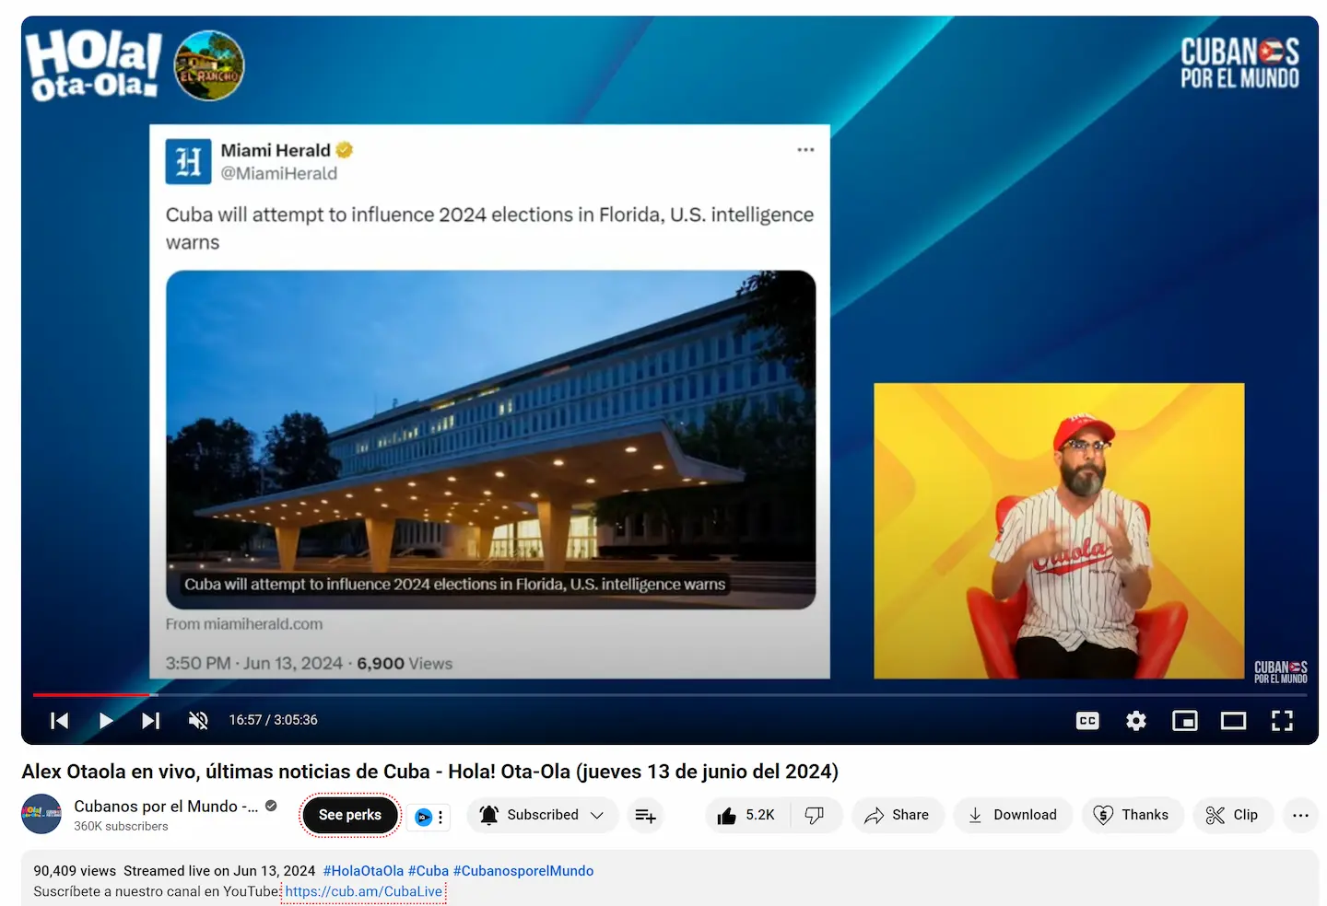Download the video
This screenshot has width=1327, height=906.
tap(1012, 815)
